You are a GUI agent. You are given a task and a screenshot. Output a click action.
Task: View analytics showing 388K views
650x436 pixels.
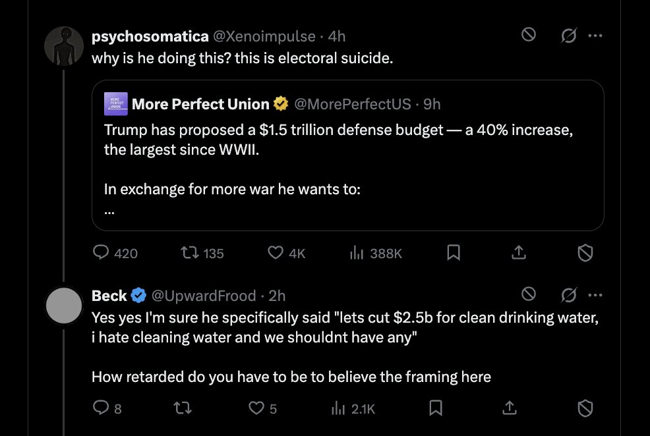pyautogui.click(x=357, y=253)
